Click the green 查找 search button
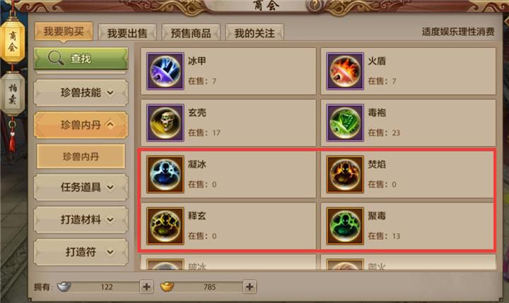This screenshot has height=303, width=509. [81, 59]
